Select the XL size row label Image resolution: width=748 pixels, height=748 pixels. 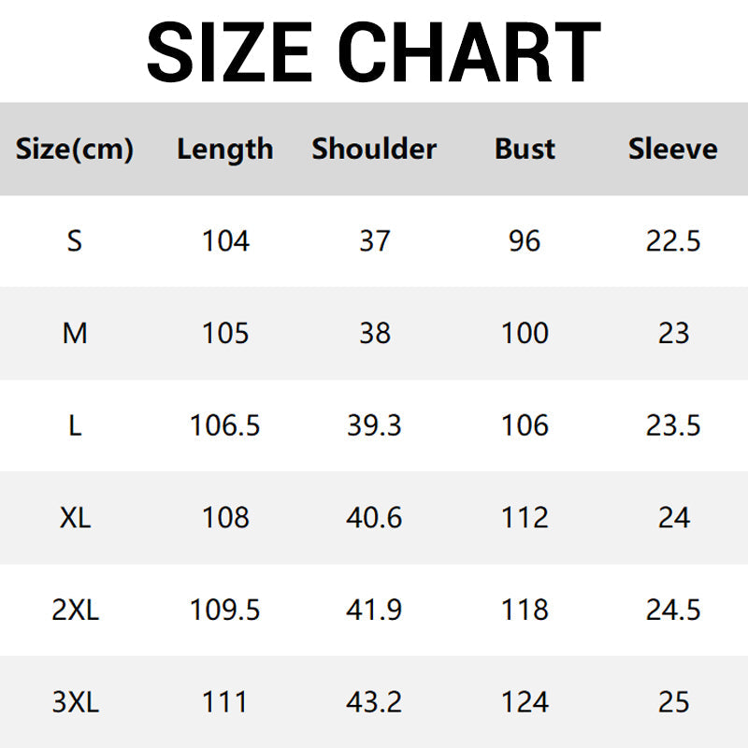pyautogui.click(x=75, y=517)
